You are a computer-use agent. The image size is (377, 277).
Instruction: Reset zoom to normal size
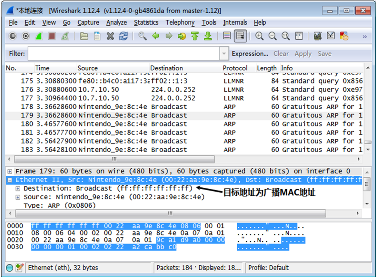pyautogui.click(x=286, y=36)
